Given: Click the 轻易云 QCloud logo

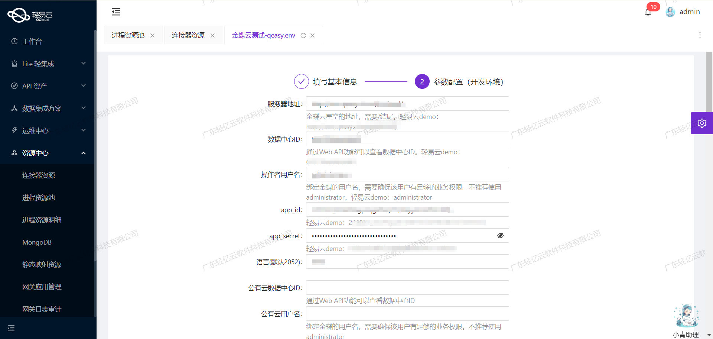Looking at the screenshot, I should tap(30, 15).
